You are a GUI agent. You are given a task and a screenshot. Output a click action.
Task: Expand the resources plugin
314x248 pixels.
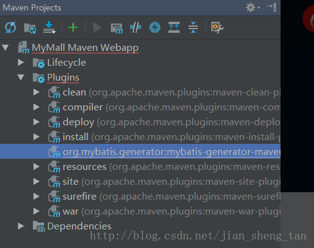pyautogui.click(x=37, y=167)
